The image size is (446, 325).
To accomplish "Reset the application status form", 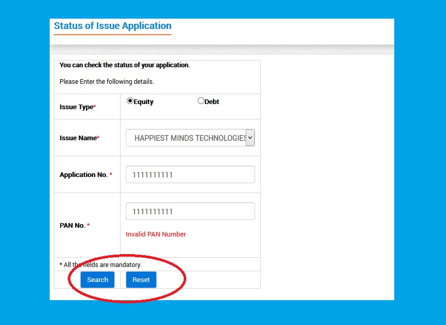I will click(141, 279).
